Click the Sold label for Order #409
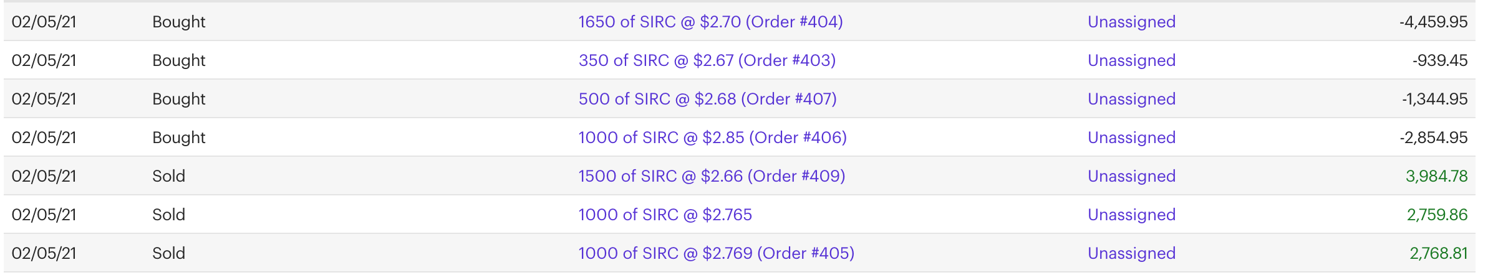Viewport: 1488px width, 275px height. click(x=168, y=176)
